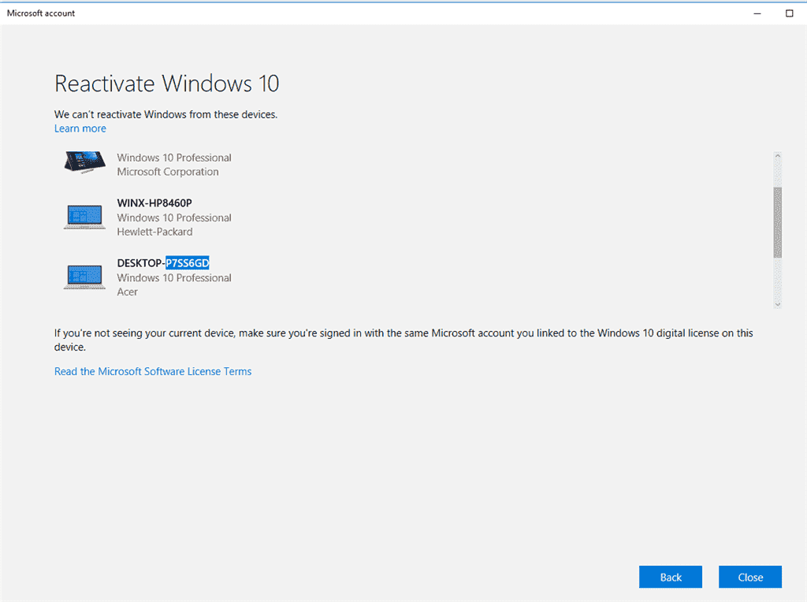Click Windows 10 Professional under WINX-HP8460P
Screen dimensions: 807x602
point(174,217)
